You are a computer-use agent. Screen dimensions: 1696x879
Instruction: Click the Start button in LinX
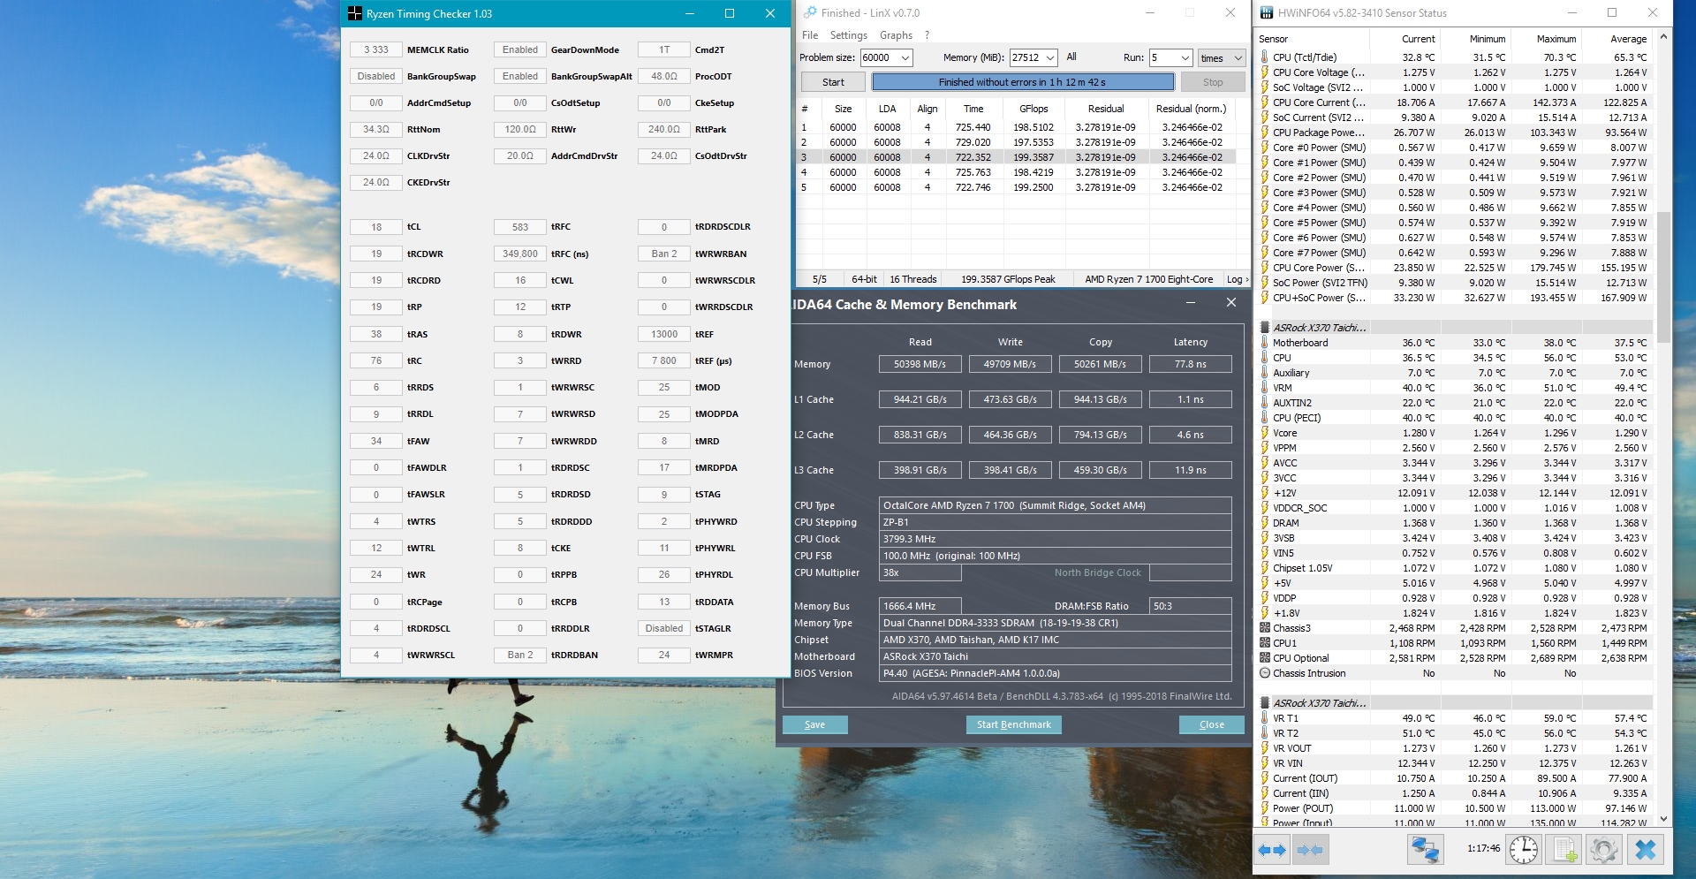(833, 82)
